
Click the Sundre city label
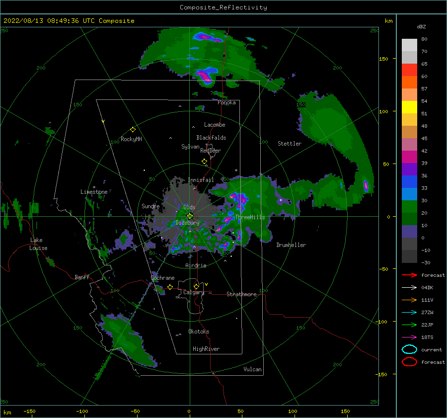point(150,206)
